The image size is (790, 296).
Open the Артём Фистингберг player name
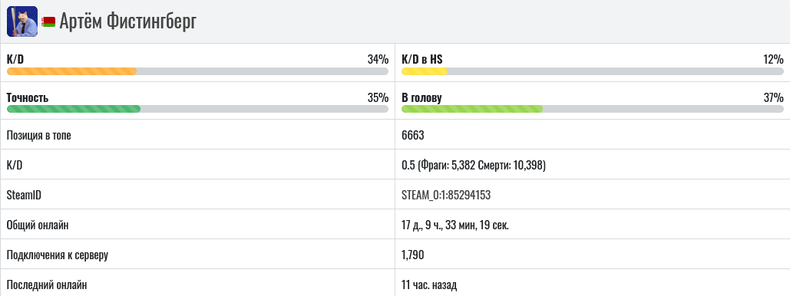pos(128,21)
